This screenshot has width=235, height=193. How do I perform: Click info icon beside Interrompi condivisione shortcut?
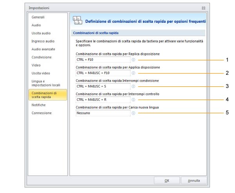tap(133, 86)
